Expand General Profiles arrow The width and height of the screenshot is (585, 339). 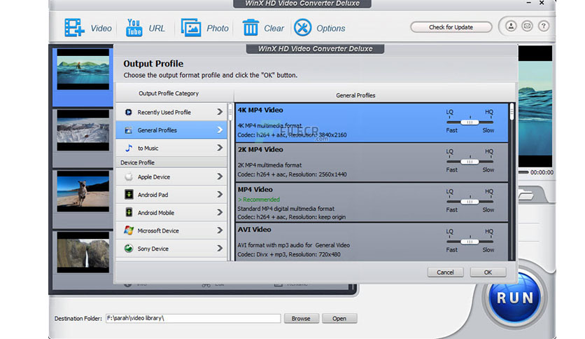[x=220, y=130]
